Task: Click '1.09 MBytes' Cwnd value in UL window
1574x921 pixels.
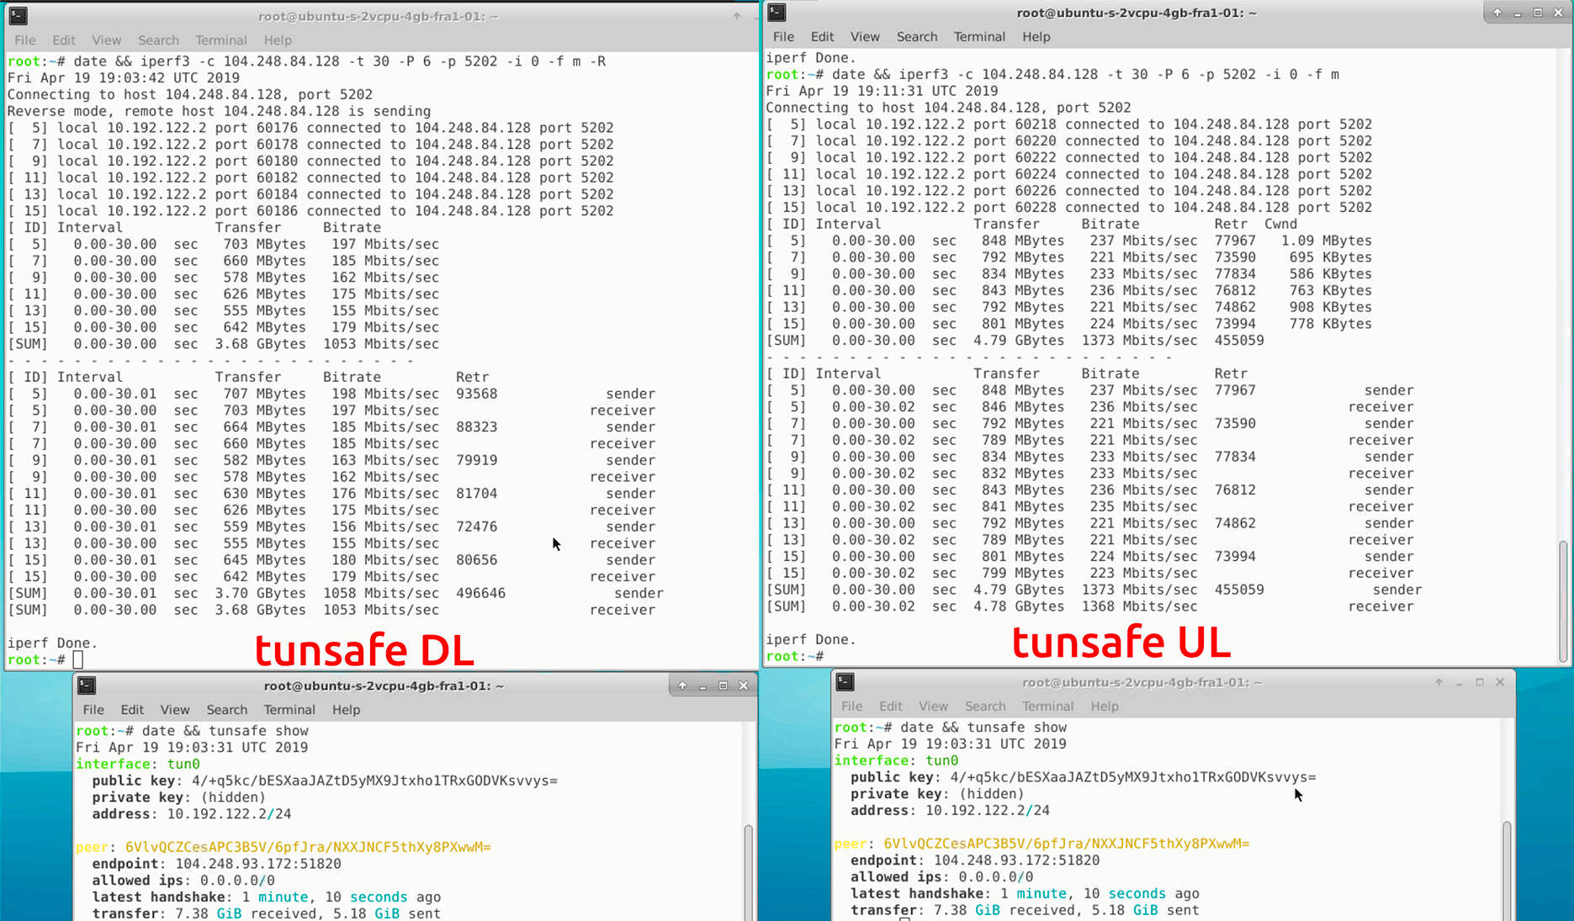Action: (x=1327, y=241)
